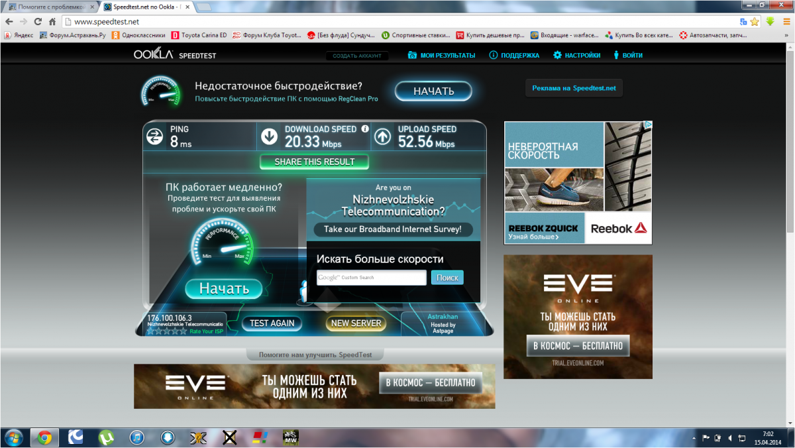Click 'Помогите нам улучшить SpeedTest' link
The height and width of the screenshot is (448, 795).
315,355
